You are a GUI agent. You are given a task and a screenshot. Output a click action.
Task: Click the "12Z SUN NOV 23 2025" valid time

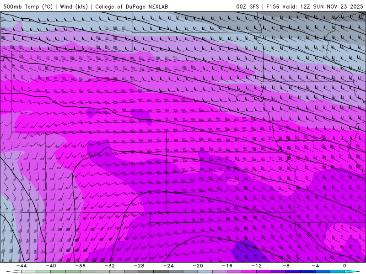tap(332, 6)
